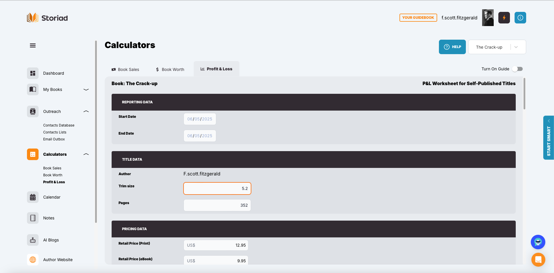This screenshot has width=554, height=273.
Task: Click the sidebar vertical scrollbar
Action: [x=96, y=132]
